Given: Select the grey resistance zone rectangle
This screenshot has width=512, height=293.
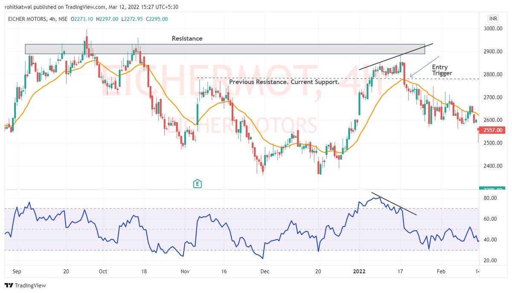Looking at the screenshot, I should [225, 49].
